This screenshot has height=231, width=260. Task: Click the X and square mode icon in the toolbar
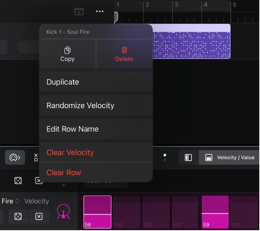point(36,158)
